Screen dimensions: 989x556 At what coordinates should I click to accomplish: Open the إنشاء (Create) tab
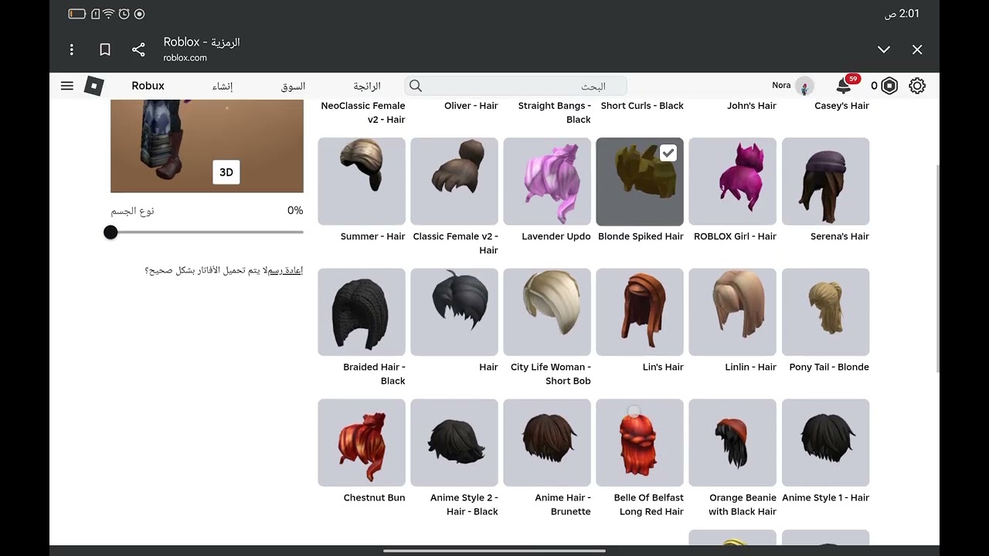[223, 86]
